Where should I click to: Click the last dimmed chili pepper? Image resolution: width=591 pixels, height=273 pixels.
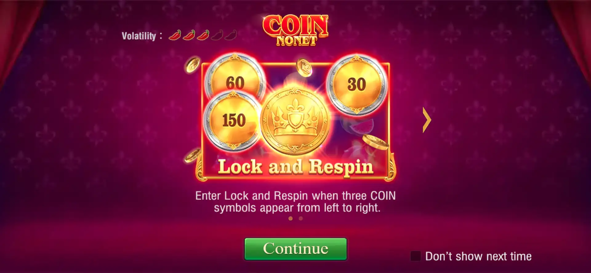point(231,35)
